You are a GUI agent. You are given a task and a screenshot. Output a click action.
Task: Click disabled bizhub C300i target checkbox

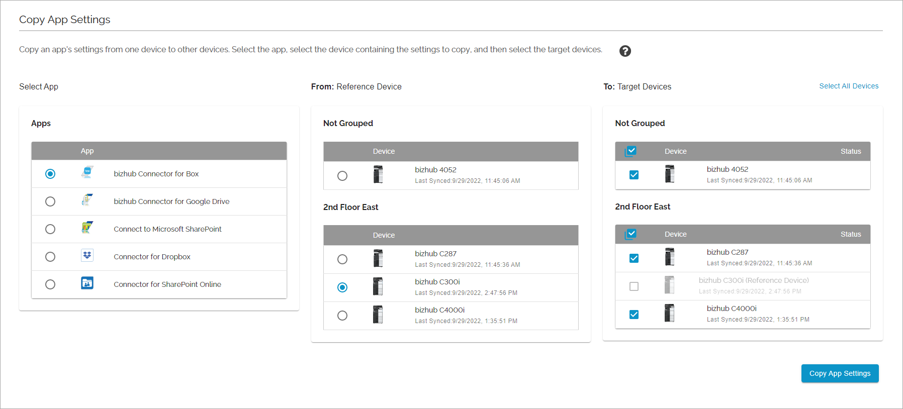click(x=634, y=286)
